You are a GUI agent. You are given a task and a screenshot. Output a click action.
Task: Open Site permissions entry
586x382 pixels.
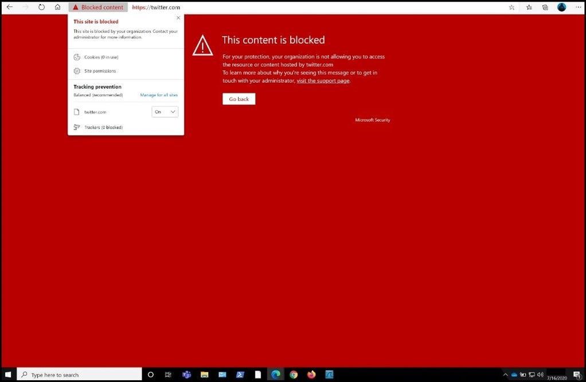[x=126, y=71]
